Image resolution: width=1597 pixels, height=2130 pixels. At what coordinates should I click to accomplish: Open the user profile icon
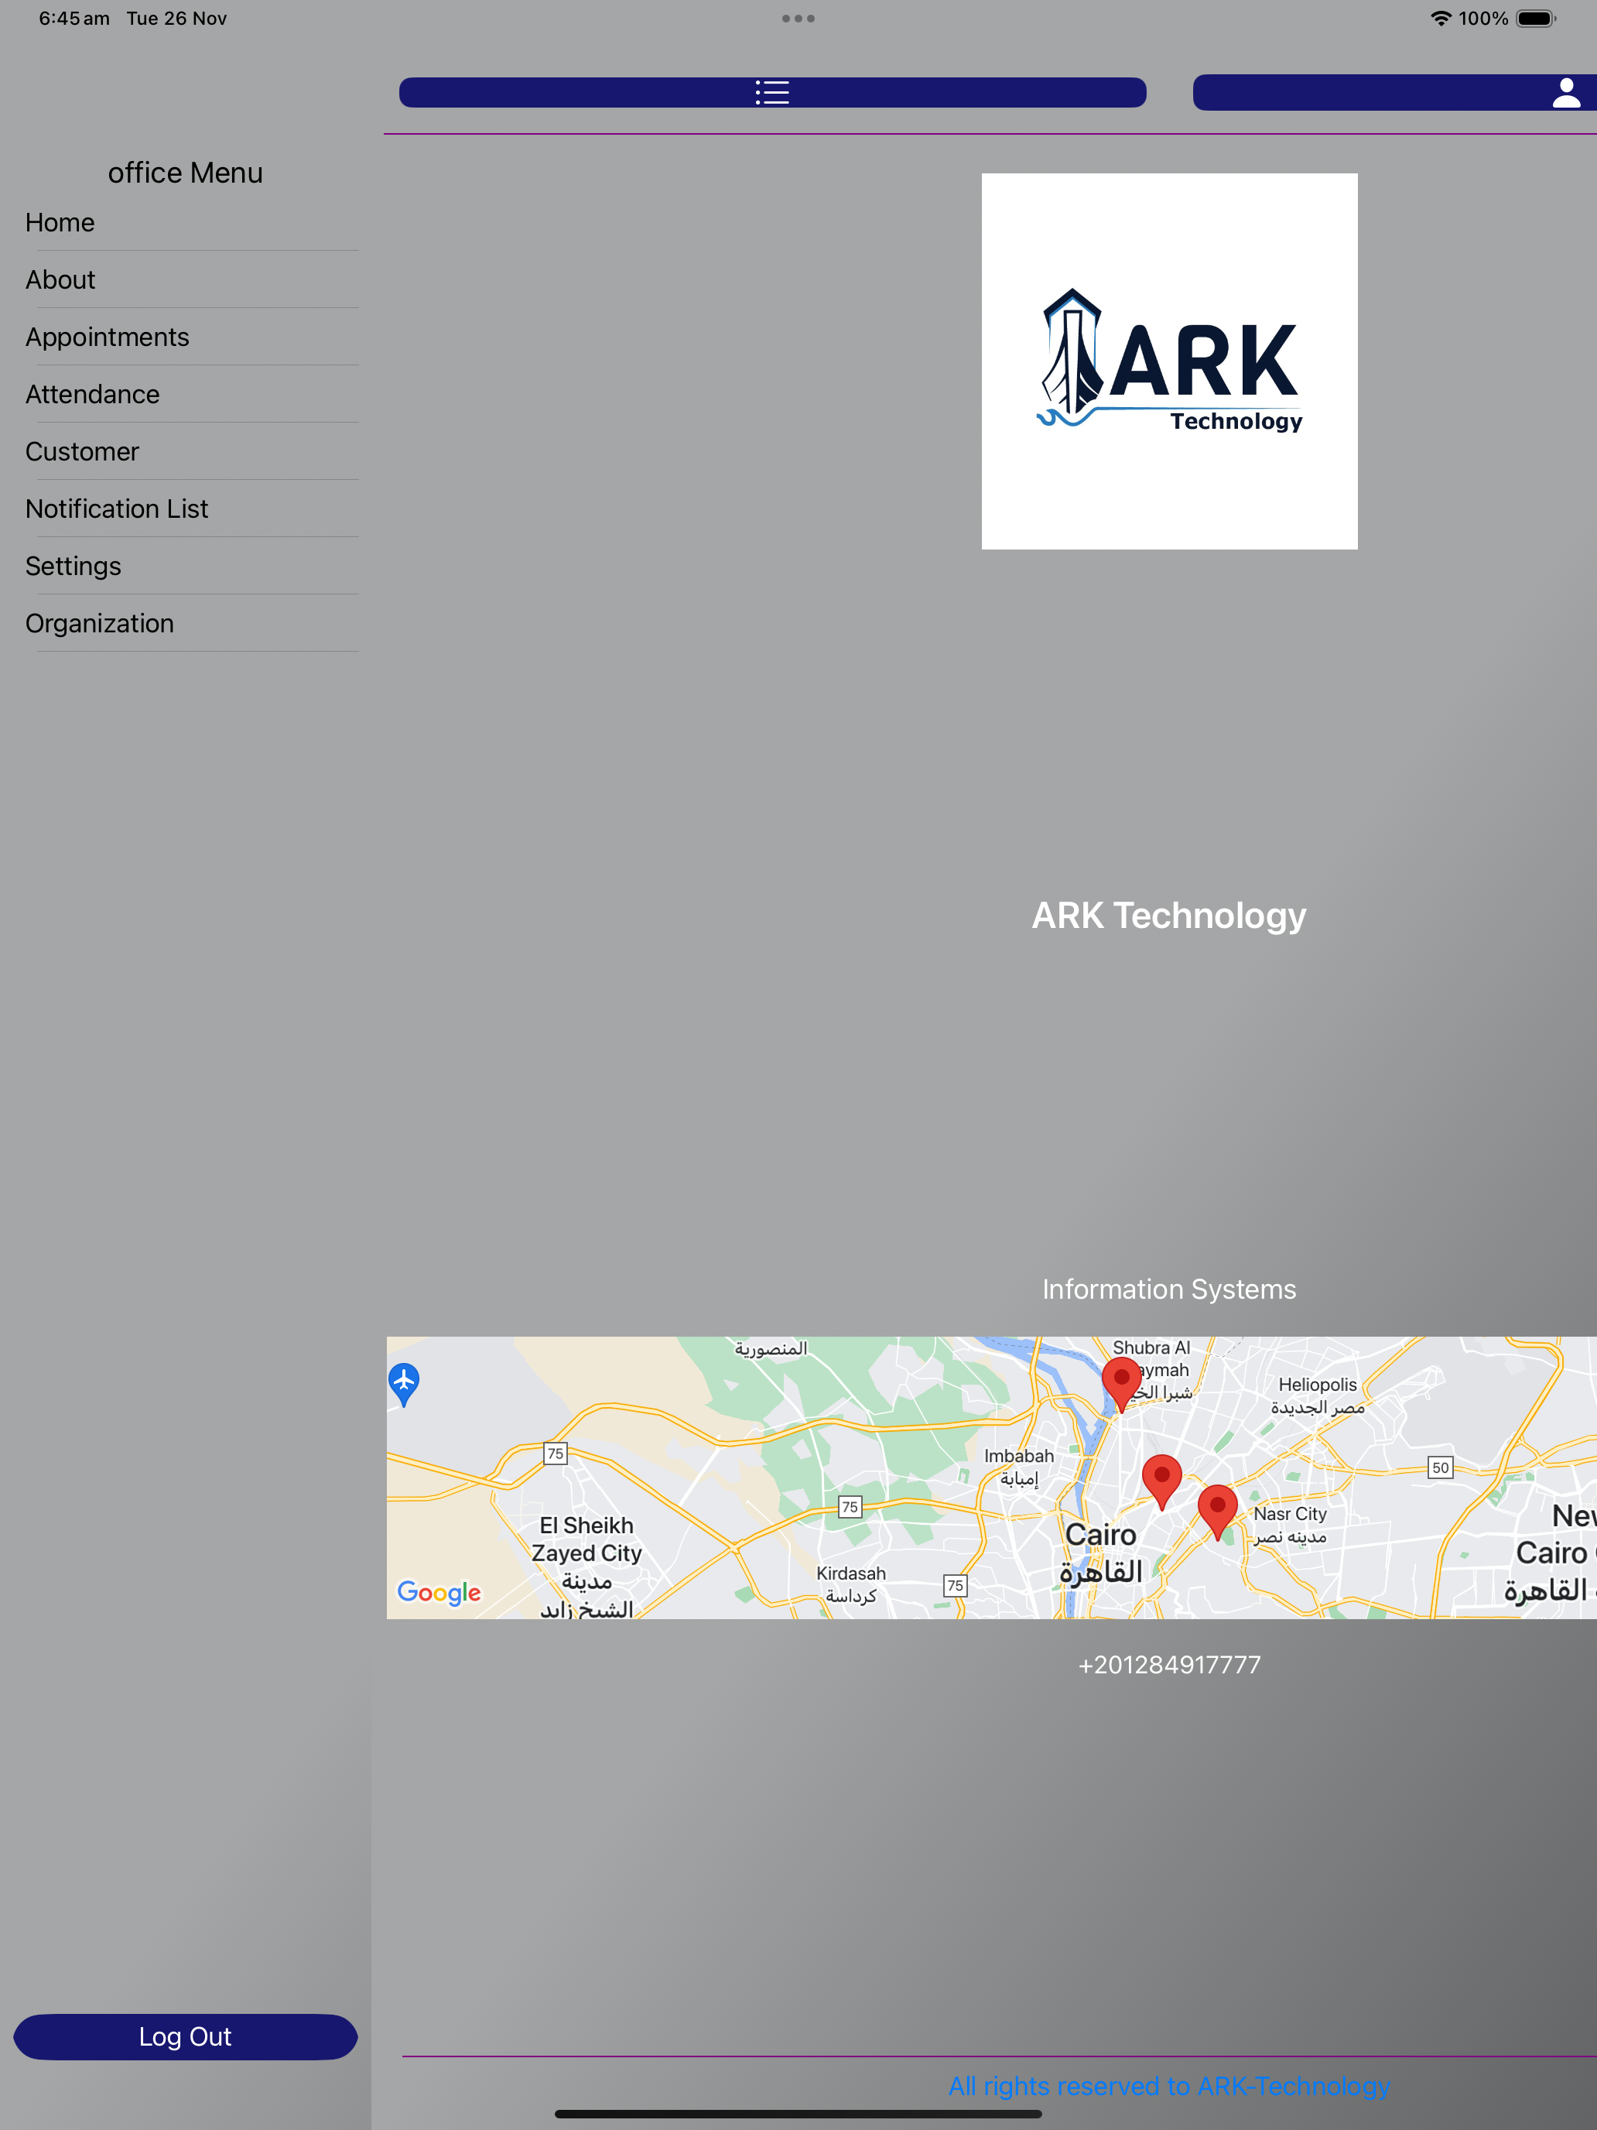click(1566, 92)
